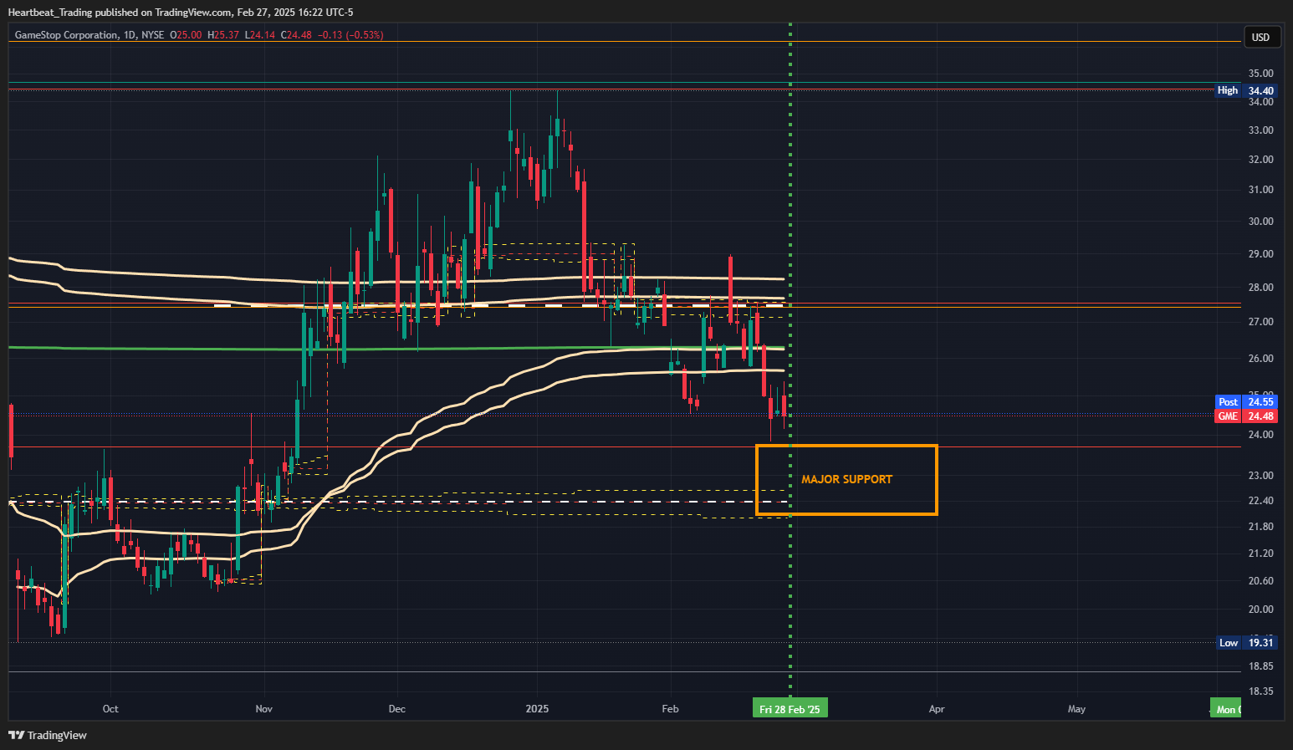Click the 20.60 price axis label
The image size is (1293, 750).
click(1260, 581)
